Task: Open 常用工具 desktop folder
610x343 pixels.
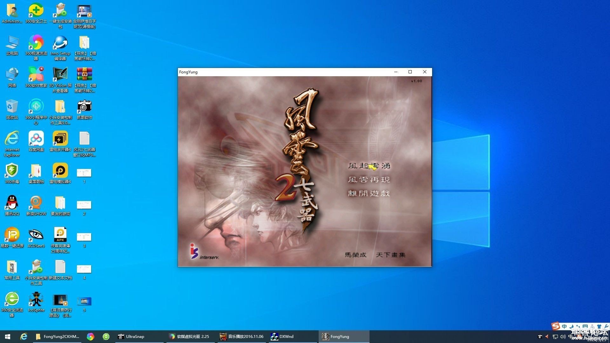Action: [x=12, y=270]
